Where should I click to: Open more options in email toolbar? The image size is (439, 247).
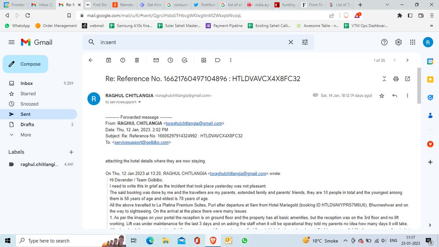[x=230, y=60]
